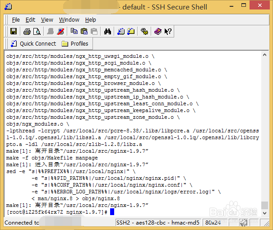Click the 'ngx_http_empty_gif_module.o' line

click(x=87, y=76)
